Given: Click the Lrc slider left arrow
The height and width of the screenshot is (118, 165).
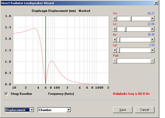Looking at the screenshot, I should tap(115, 29).
